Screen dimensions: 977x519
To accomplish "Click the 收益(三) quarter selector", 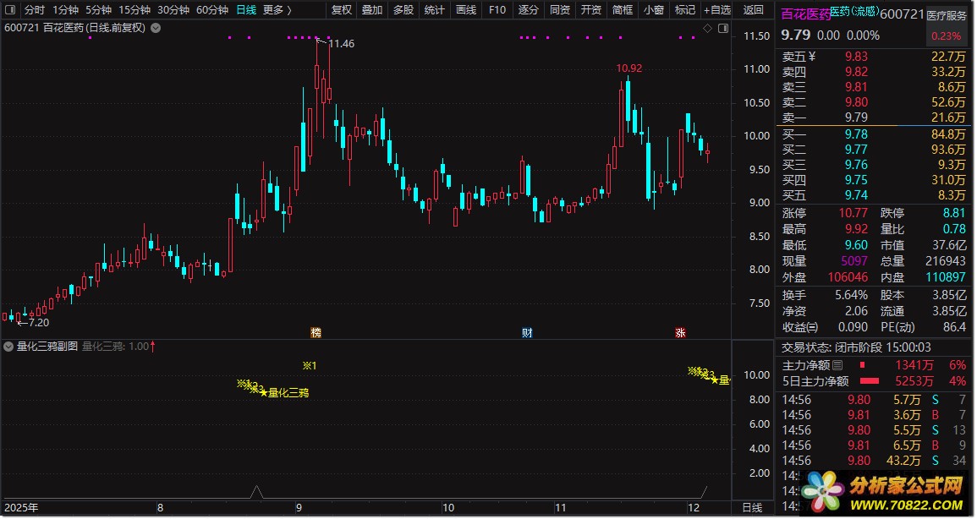I will (800, 327).
